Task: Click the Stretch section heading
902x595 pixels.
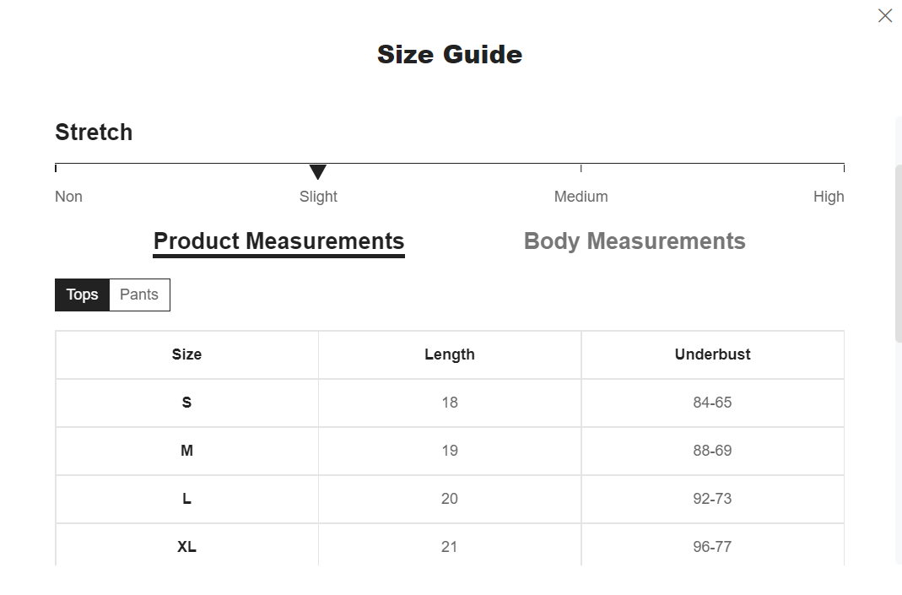Action: 94,133
